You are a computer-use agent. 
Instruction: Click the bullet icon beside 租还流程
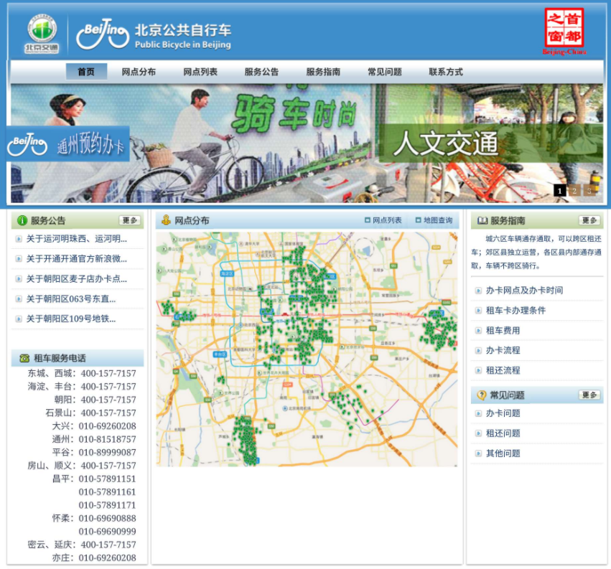pyautogui.click(x=478, y=370)
